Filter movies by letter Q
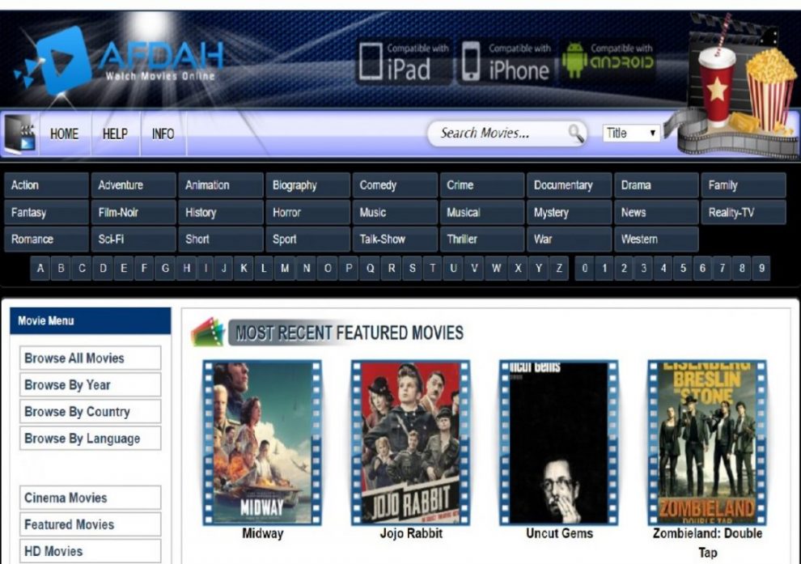801x564 pixels. pyautogui.click(x=370, y=268)
